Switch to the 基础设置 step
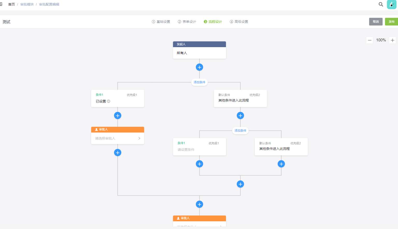The width and height of the screenshot is (398, 229). [161, 22]
